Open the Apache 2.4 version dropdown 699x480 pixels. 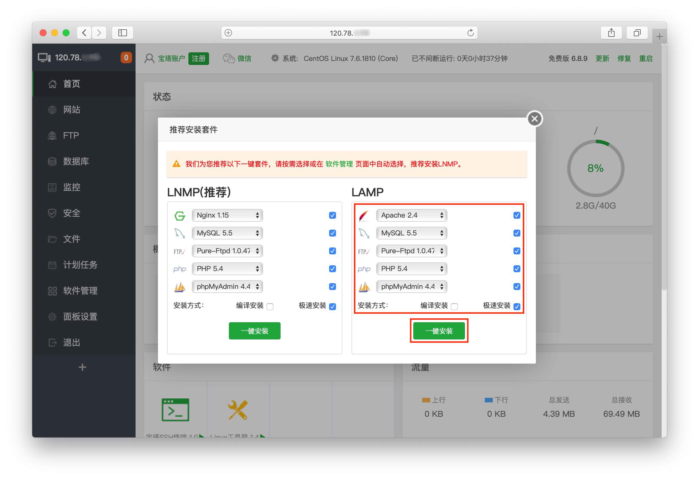(412, 216)
